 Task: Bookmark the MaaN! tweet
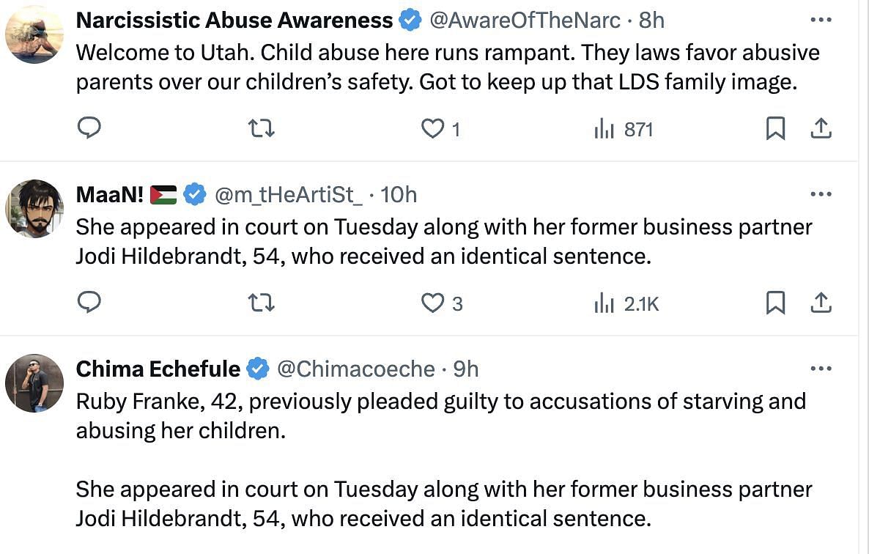tap(775, 303)
